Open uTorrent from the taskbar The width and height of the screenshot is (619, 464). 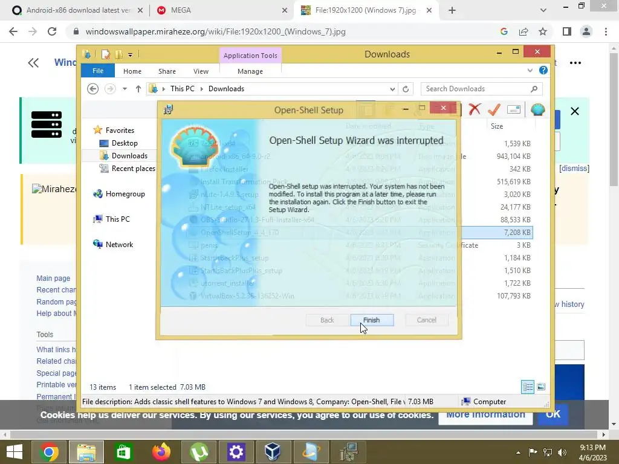coord(198,452)
